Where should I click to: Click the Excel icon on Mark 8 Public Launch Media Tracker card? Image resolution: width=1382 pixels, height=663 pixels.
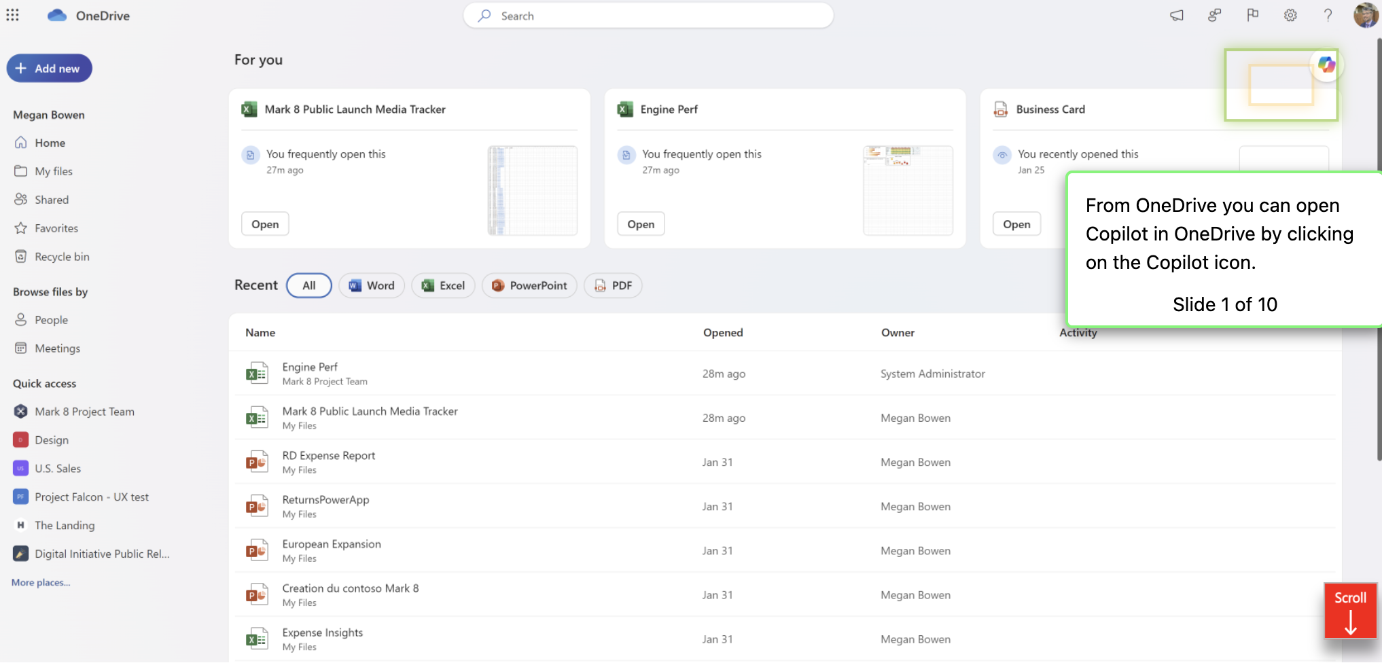coord(249,109)
